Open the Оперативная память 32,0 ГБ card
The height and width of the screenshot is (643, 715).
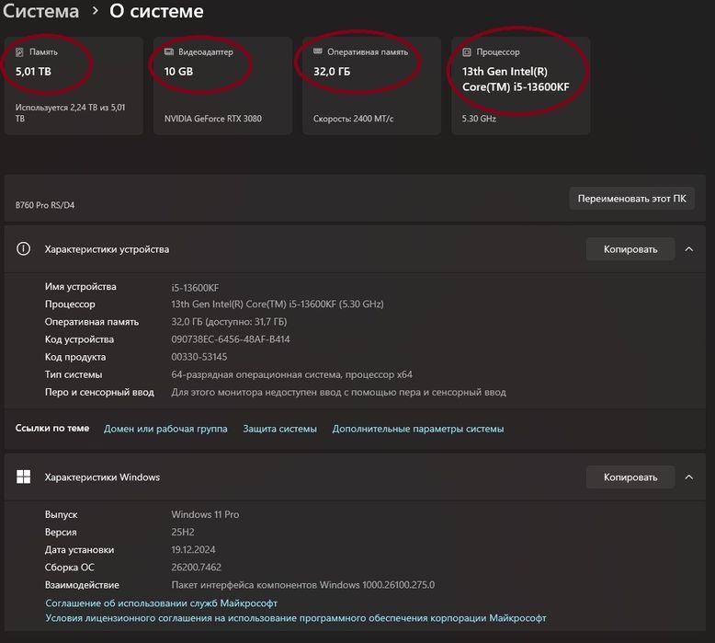371,86
